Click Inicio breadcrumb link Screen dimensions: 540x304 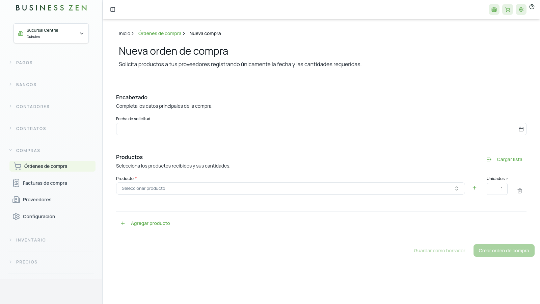pyautogui.click(x=125, y=33)
